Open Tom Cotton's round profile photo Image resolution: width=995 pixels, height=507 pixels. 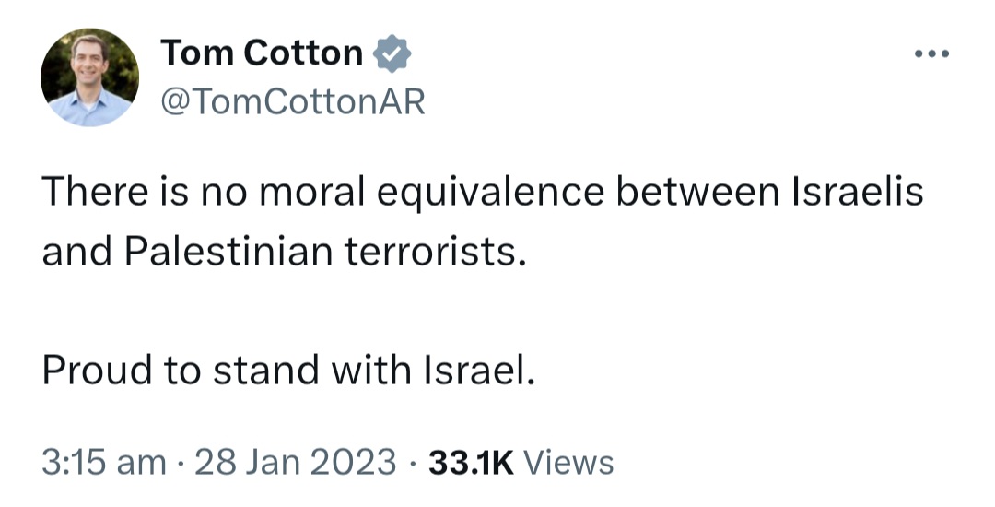click(89, 77)
